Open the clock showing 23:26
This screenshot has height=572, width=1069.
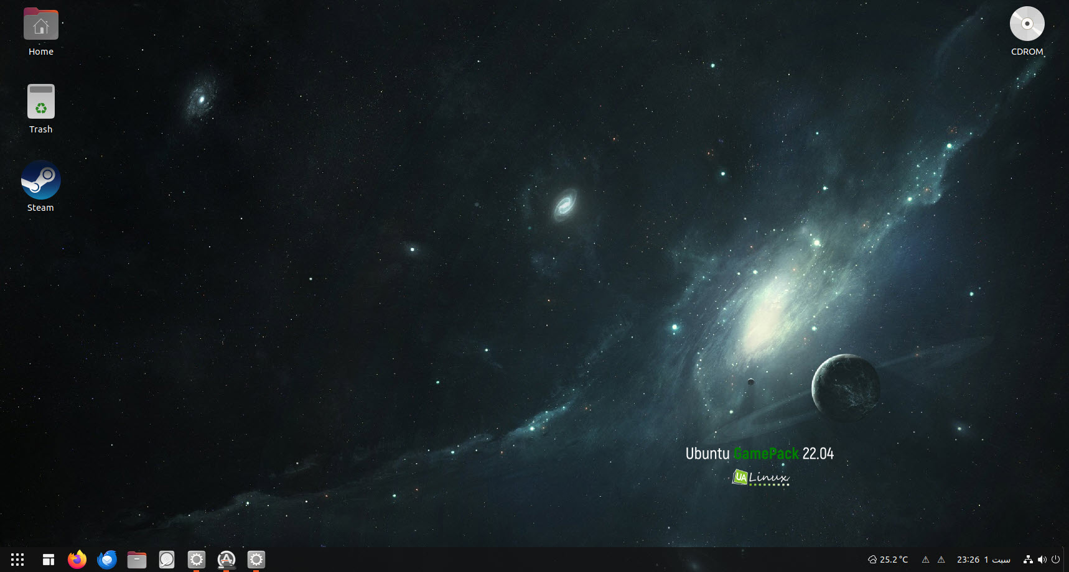click(x=983, y=560)
